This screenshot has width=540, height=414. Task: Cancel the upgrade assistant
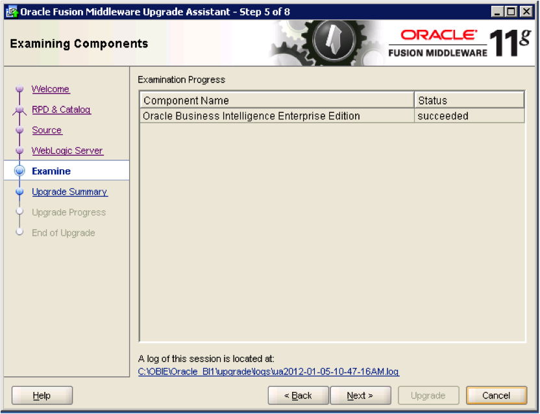tap(497, 395)
